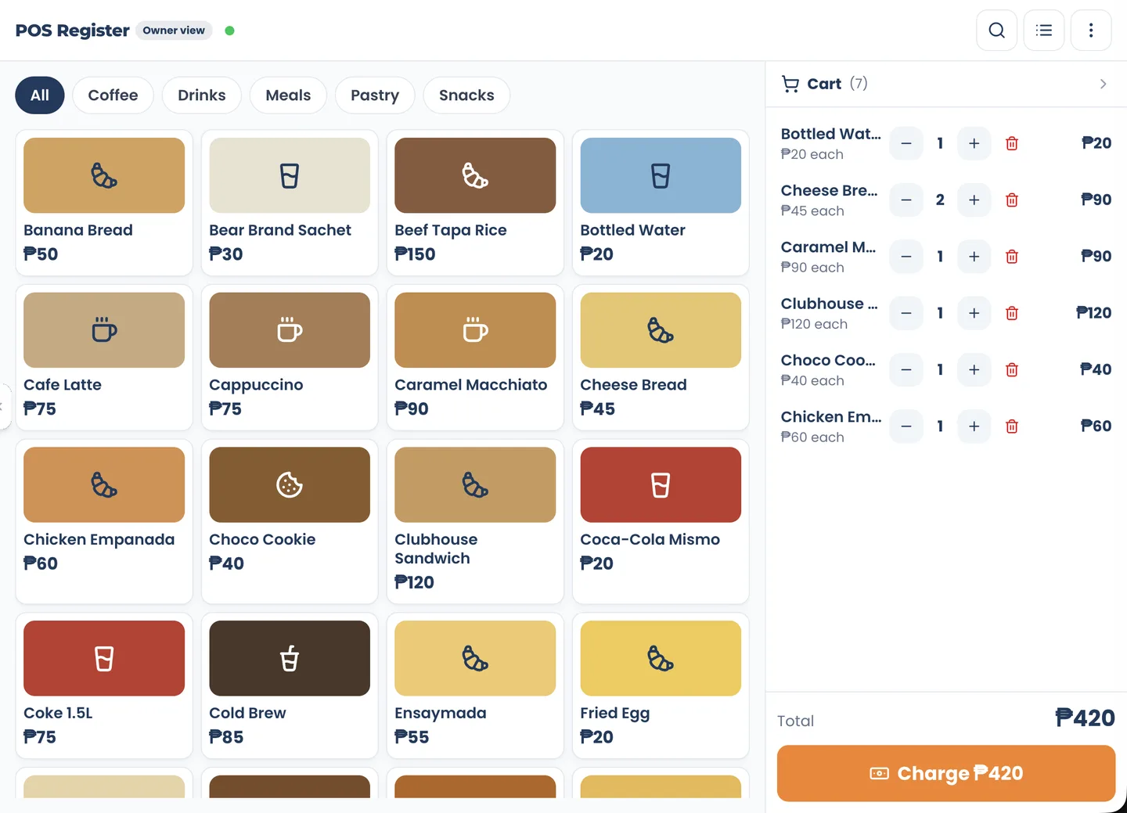Add Coca-Cola Mismo to the cart
This screenshot has height=813, width=1127.
(661, 521)
